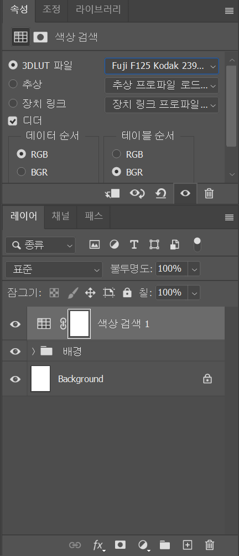Click view previous state eye-arrow icon

137,194
